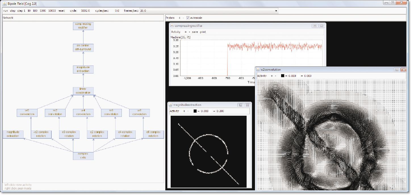412x196 pixels.
Task: Select the linear combination network node
Action: (83, 91)
